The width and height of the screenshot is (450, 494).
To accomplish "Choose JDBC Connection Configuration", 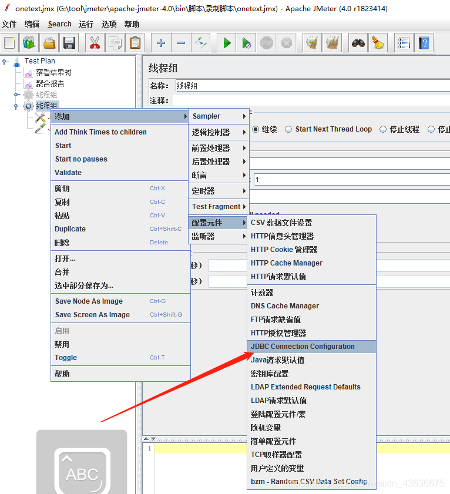I will 312,347.
